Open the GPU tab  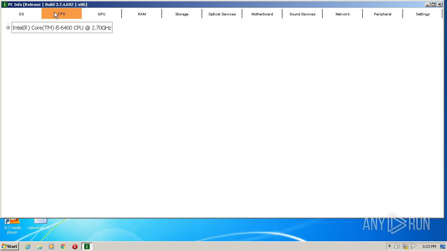click(x=102, y=14)
